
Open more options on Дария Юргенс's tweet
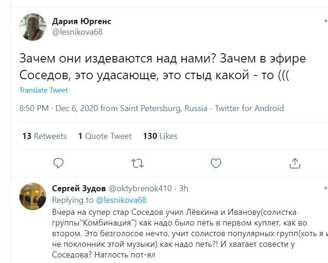[x=326, y=21]
